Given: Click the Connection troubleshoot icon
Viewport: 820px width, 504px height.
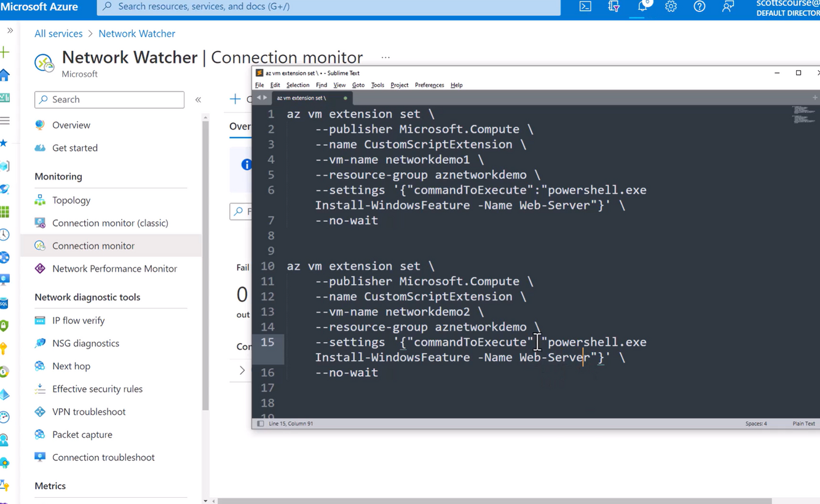Looking at the screenshot, I should tap(40, 457).
